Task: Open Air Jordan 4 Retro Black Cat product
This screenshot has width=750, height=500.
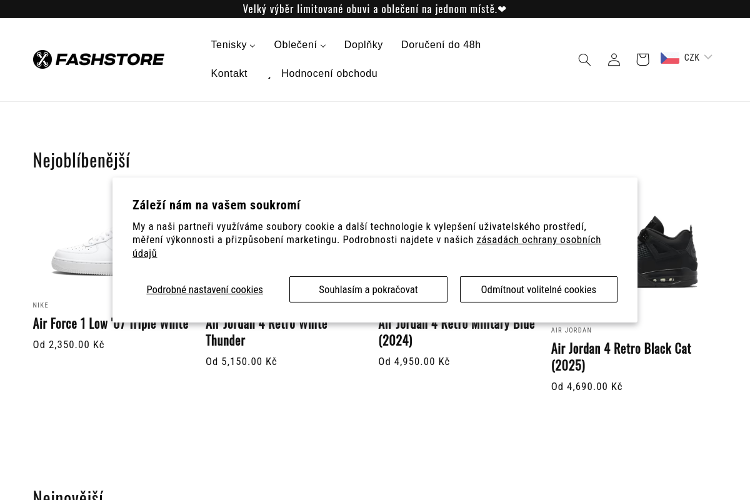Action: 621,356
